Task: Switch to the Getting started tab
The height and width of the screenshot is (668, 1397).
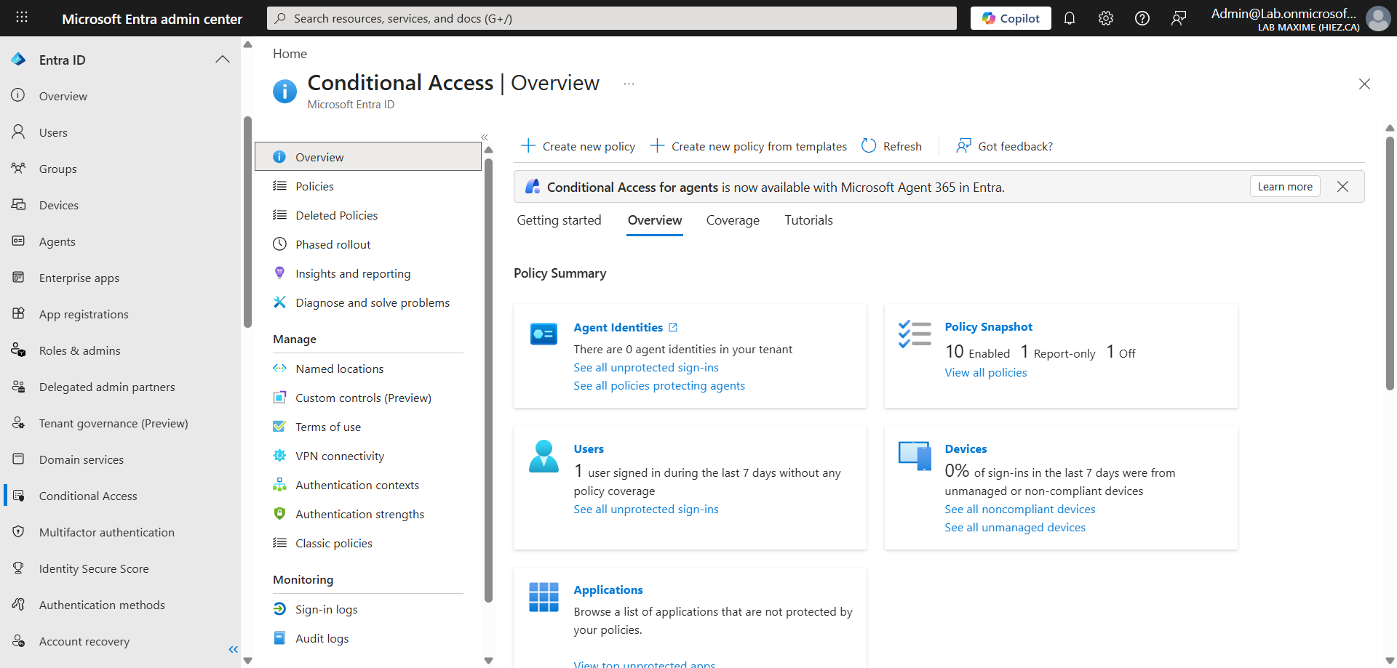Action: (559, 220)
